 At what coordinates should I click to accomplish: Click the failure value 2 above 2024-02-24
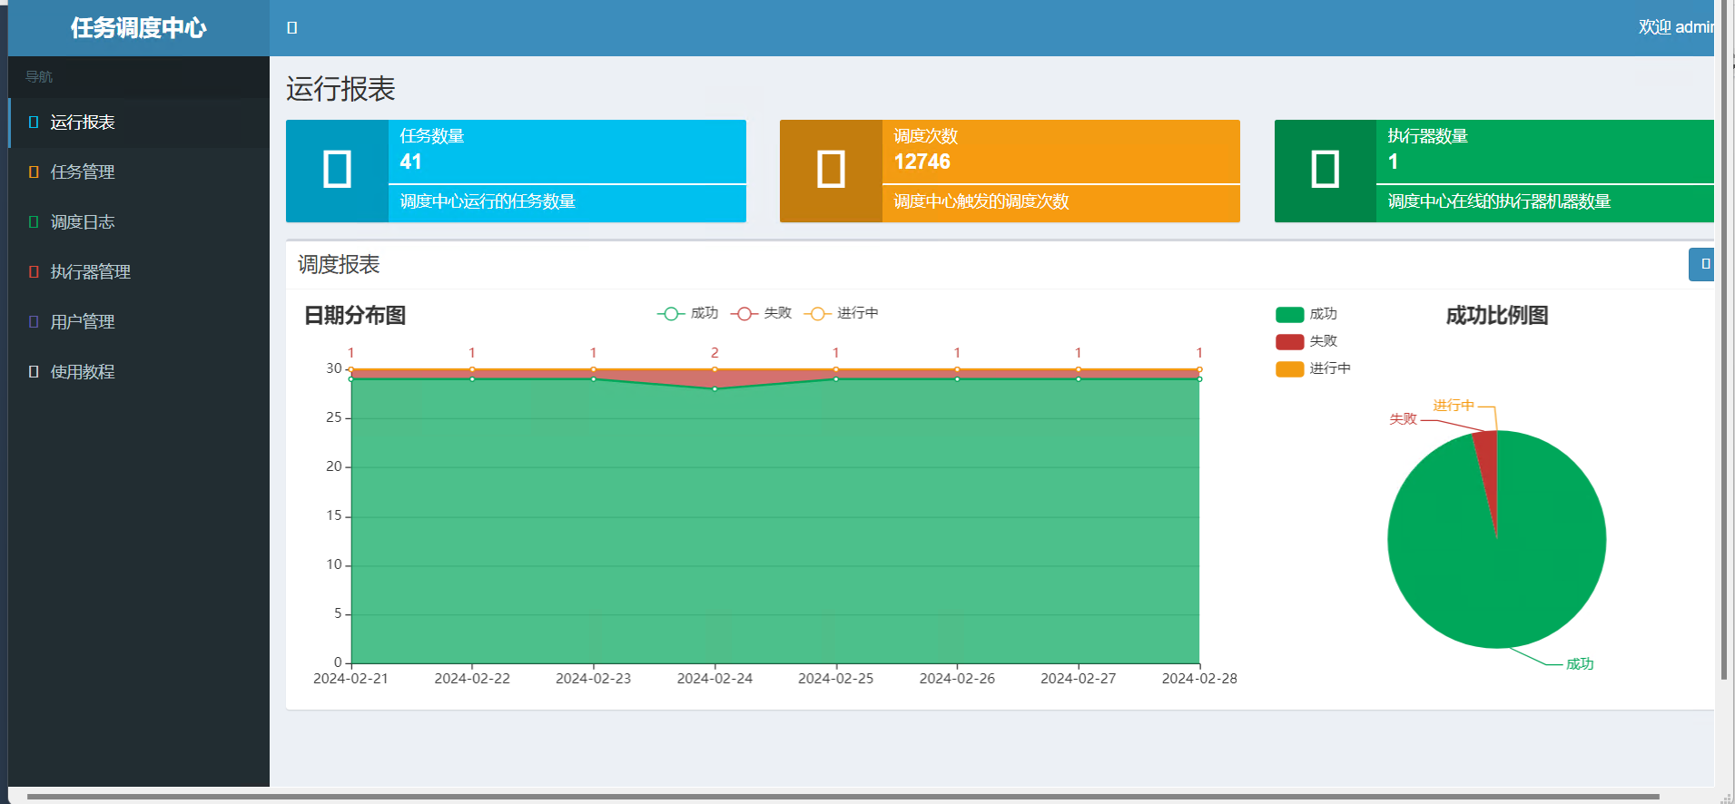(x=715, y=353)
